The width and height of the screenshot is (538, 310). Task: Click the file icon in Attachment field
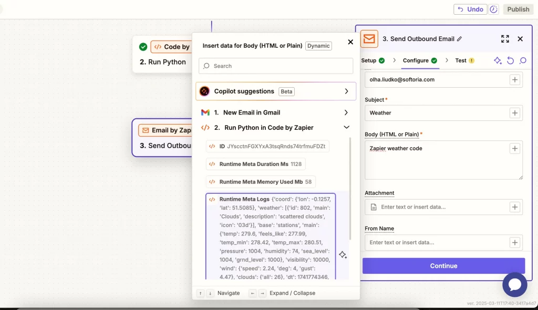(374, 207)
